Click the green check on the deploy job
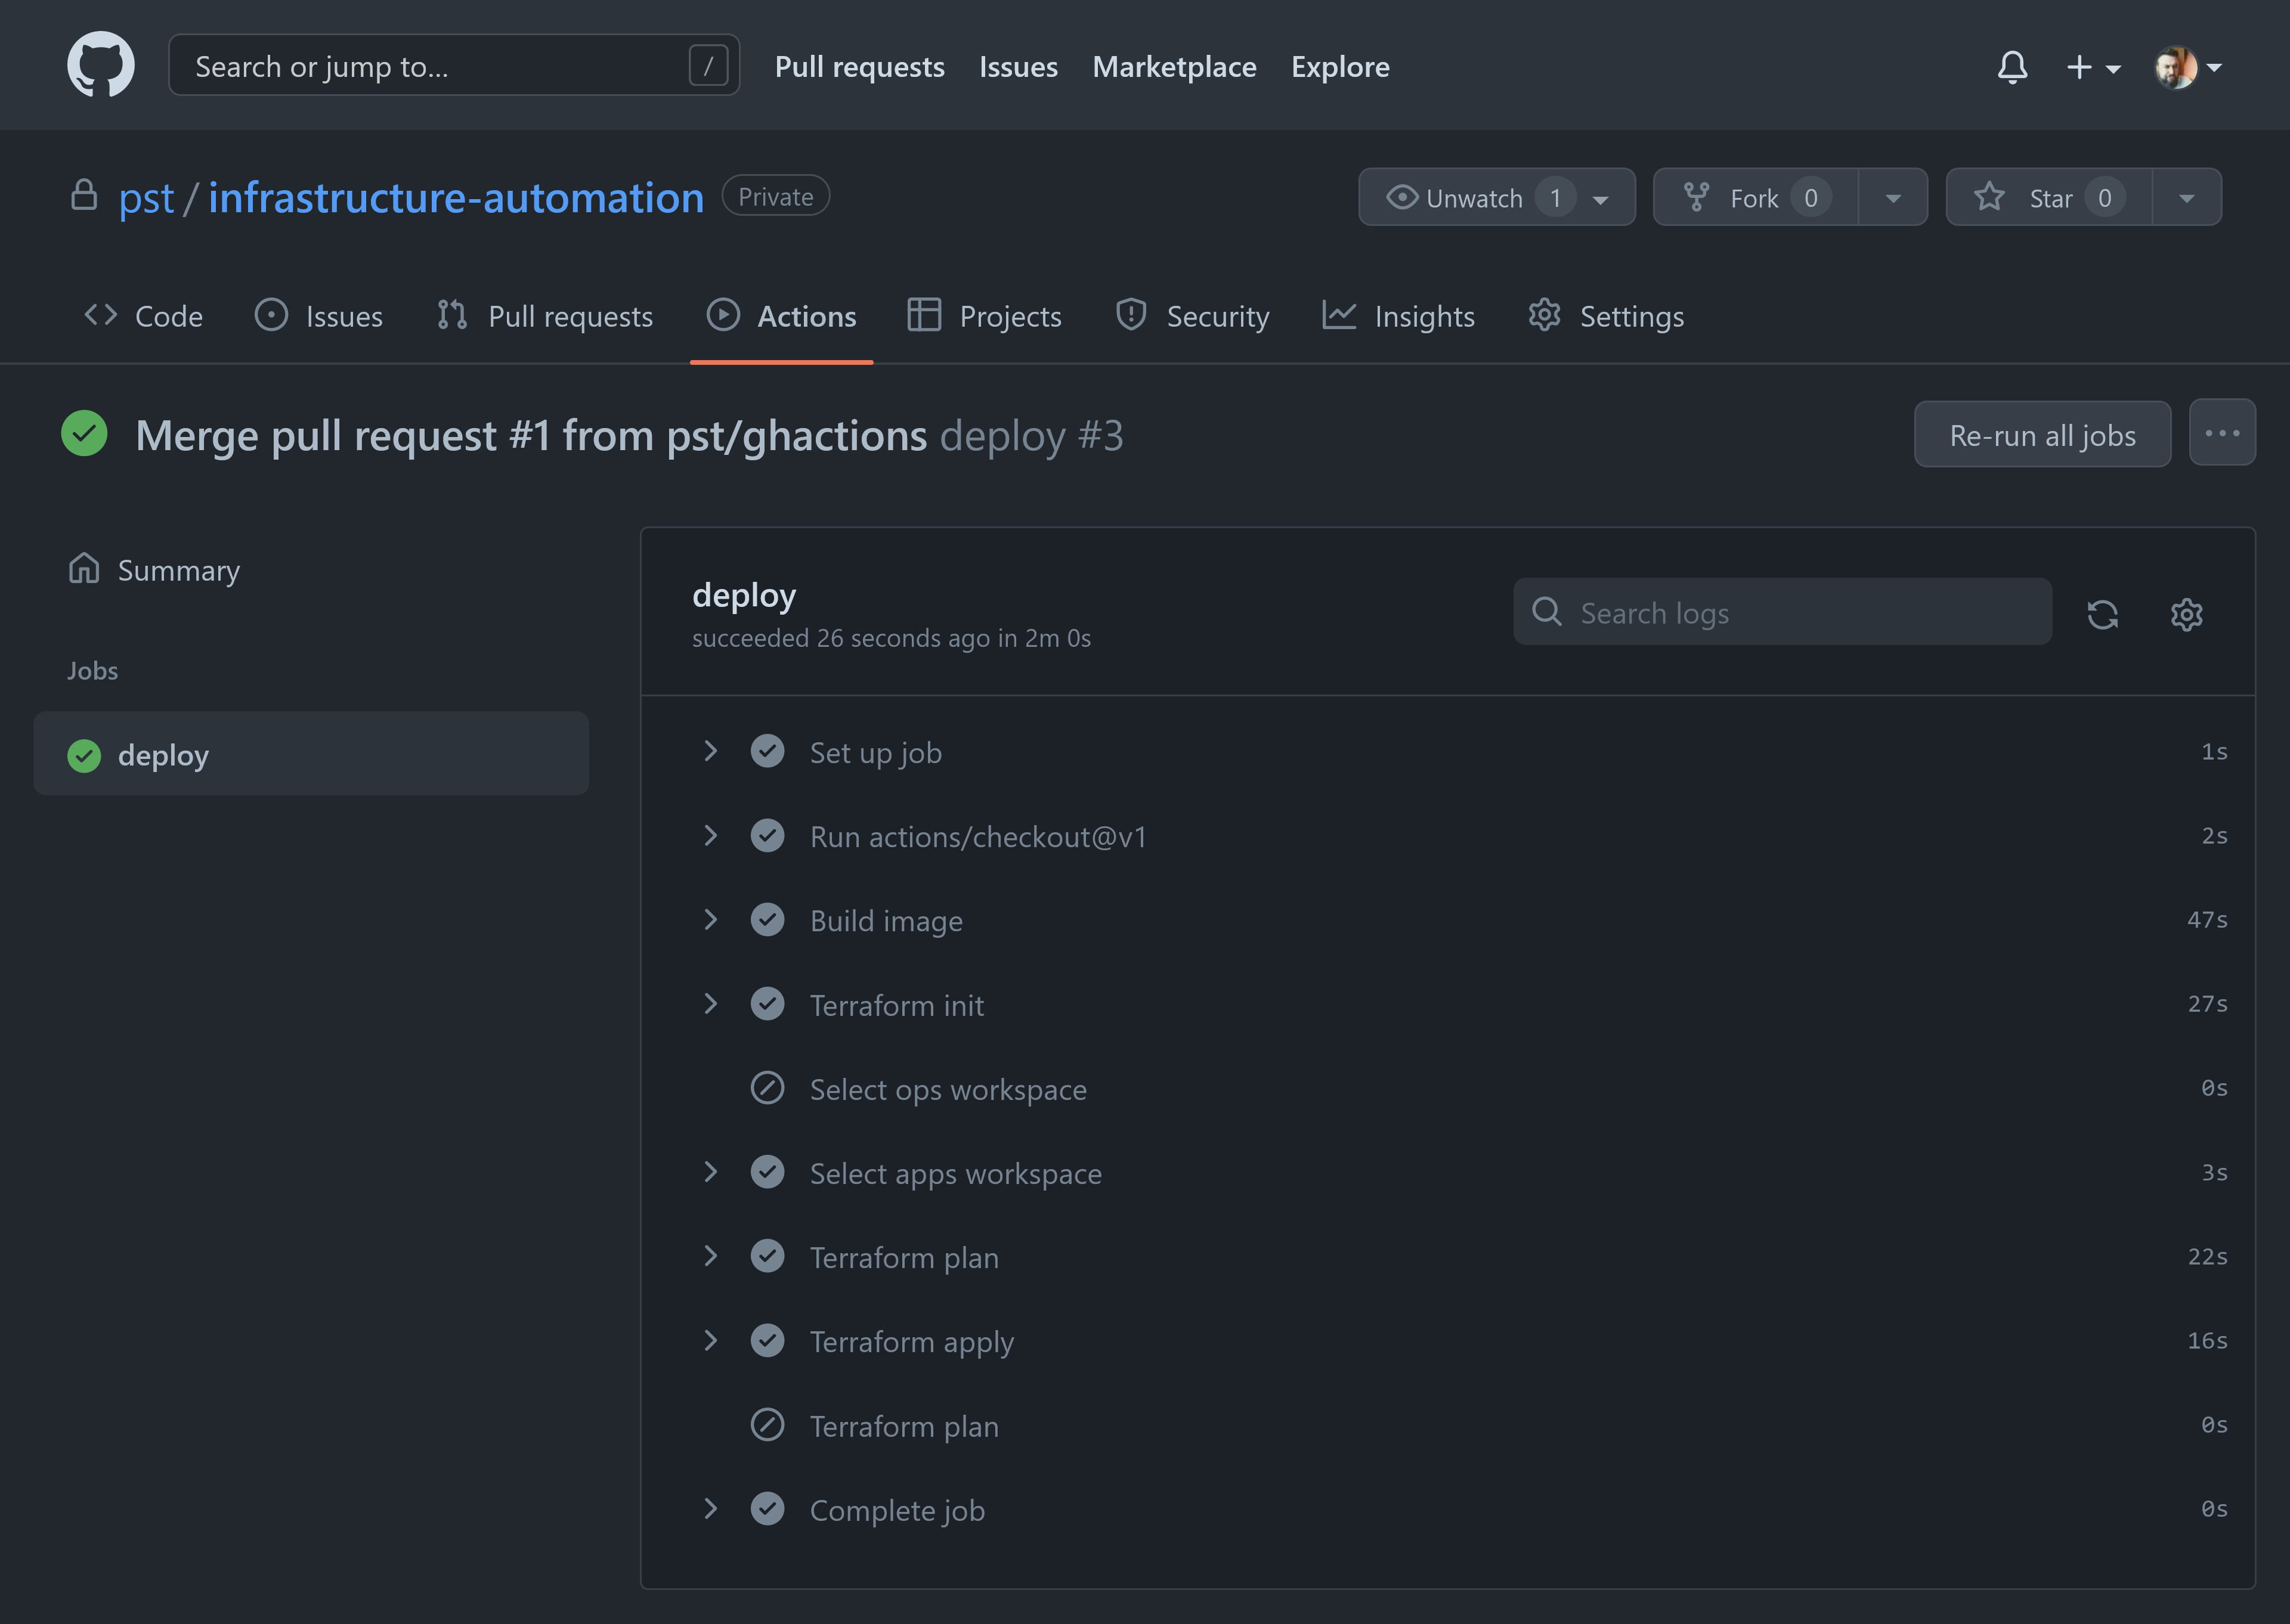The width and height of the screenshot is (2290, 1624). point(85,755)
